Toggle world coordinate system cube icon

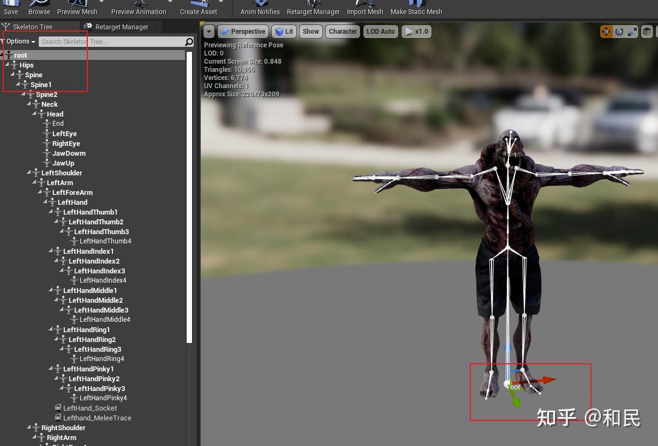pos(647,32)
